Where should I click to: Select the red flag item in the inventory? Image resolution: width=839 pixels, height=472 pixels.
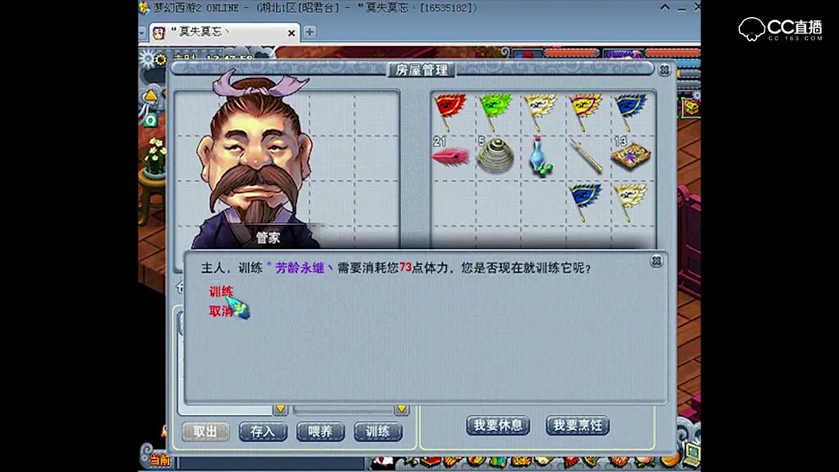450,111
